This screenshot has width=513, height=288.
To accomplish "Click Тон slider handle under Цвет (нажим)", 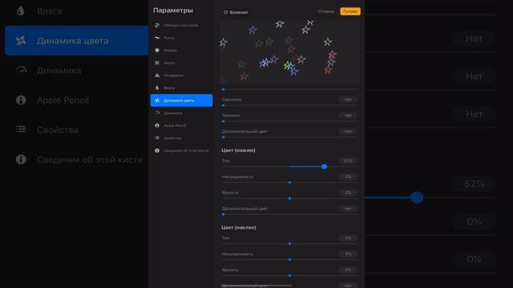I will tap(324, 166).
